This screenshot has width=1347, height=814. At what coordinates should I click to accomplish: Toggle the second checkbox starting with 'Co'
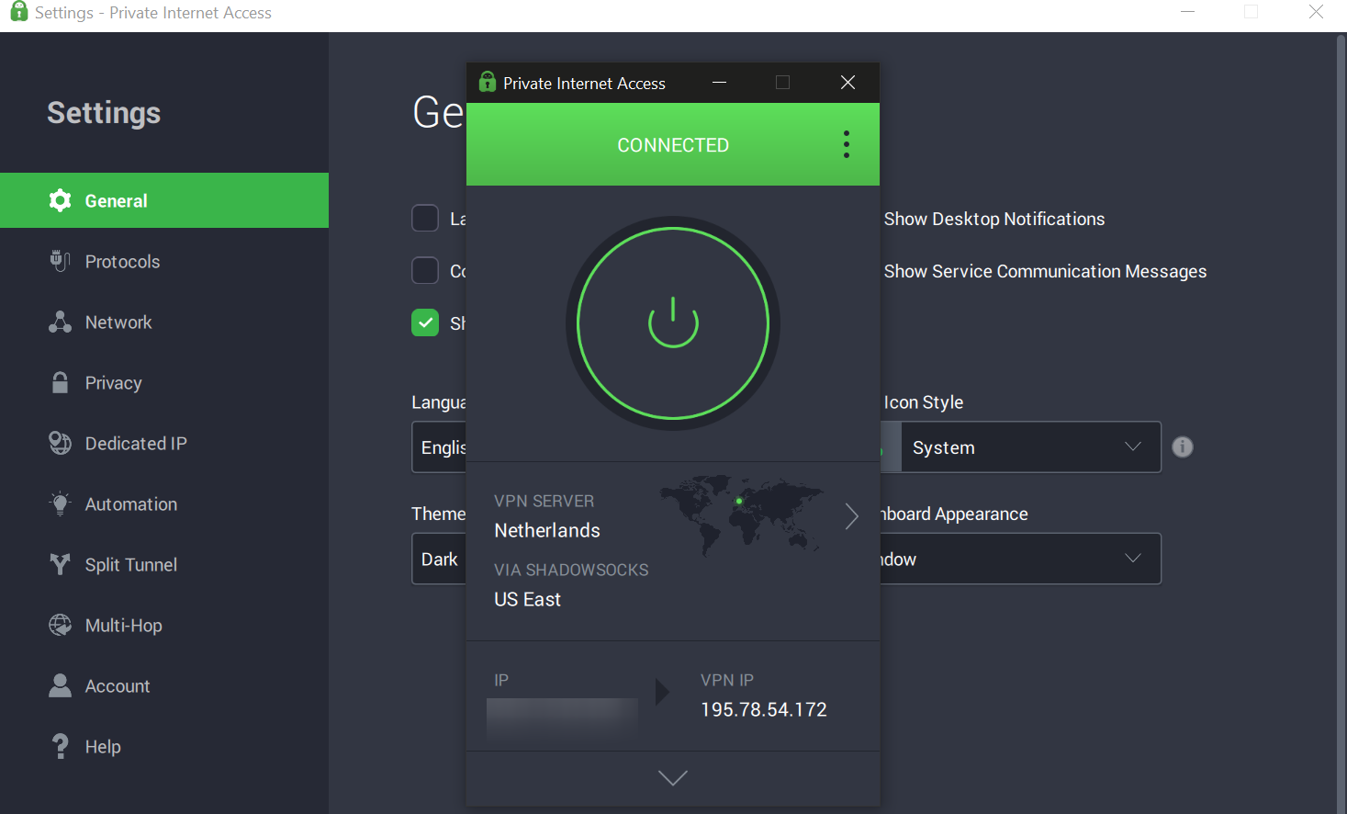coord(425,271)
